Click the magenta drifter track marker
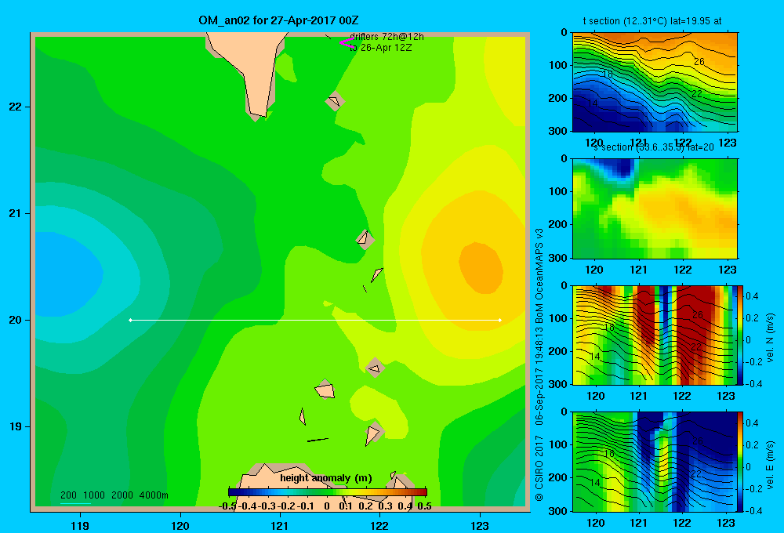 [x=347, y=43]
